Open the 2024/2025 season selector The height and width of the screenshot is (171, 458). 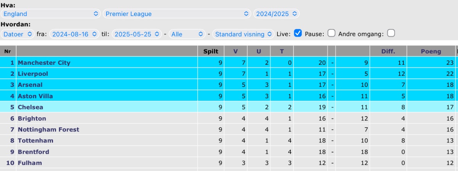[x=276, y=14]
